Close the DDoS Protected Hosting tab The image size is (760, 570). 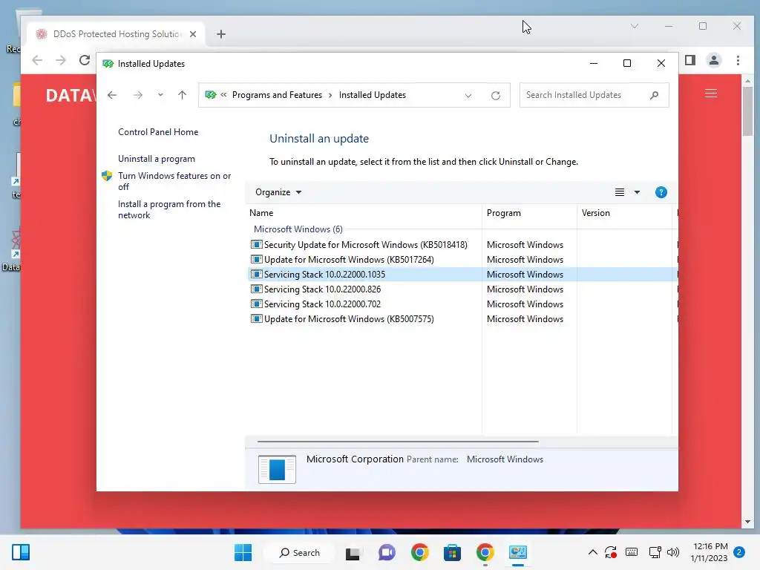coord(193,34)
